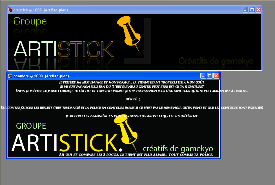The height and width of the screenshot is (185, 275).
Task: Close the artistick window
Action: click(x=258, y=10)
